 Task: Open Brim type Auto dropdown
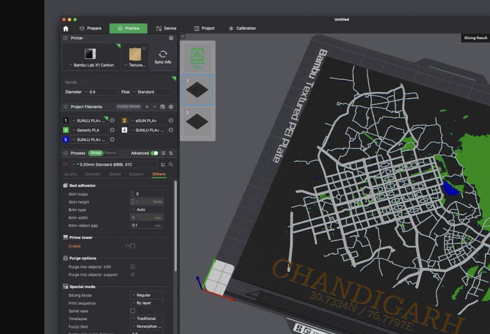(x=146, y=209)
